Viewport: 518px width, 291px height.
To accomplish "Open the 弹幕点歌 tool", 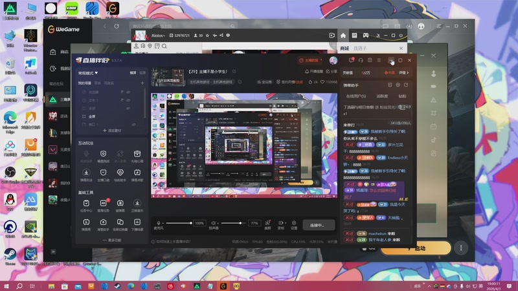I will pos(137,175).
